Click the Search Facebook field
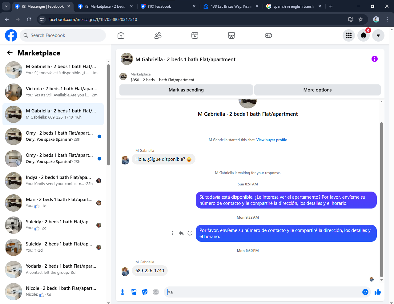This screenshot has width=394, height=304. (x=63, y=35)
